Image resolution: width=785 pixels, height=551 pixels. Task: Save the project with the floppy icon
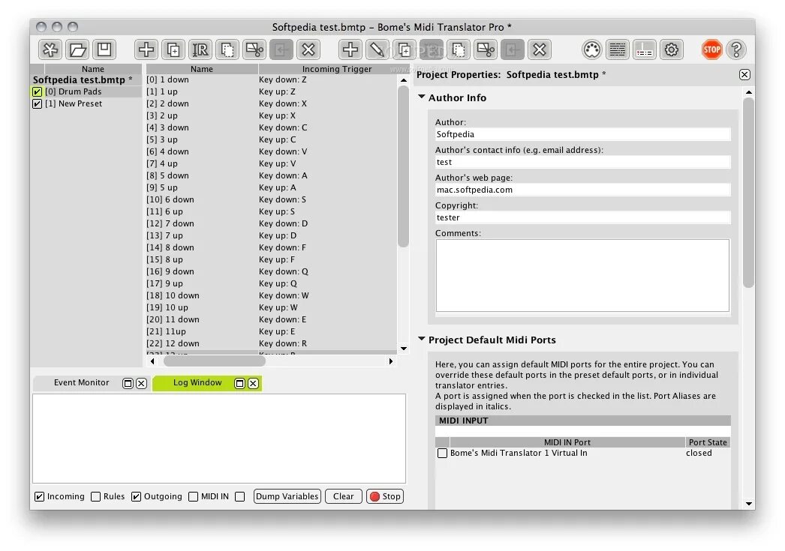[x=104, y=49]
